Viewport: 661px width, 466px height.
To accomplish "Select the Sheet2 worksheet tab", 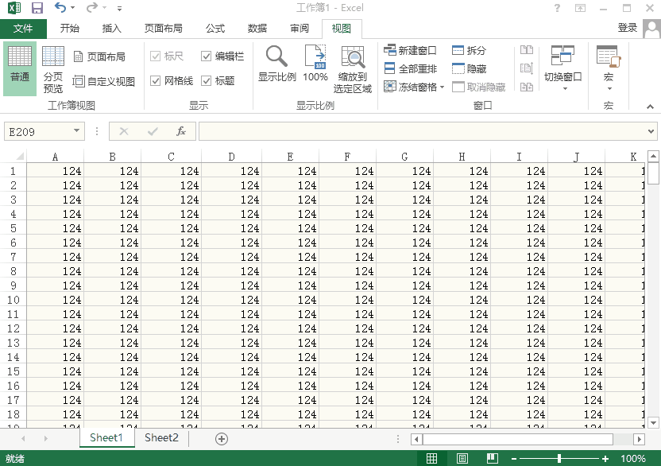I will tap(161, 437).
